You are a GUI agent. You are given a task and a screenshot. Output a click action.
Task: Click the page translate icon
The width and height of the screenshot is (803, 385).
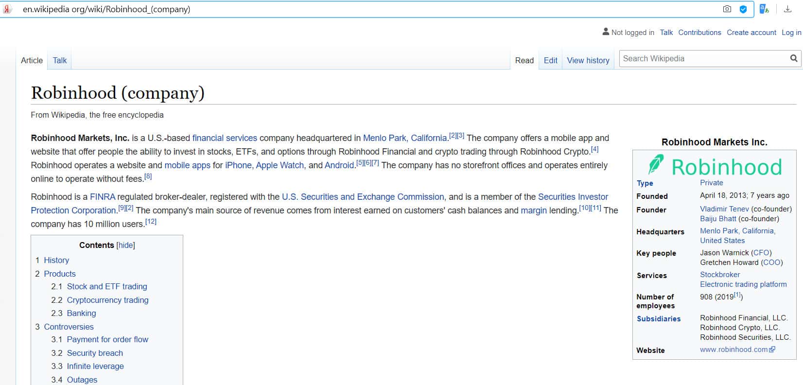[x=764, y=9]
